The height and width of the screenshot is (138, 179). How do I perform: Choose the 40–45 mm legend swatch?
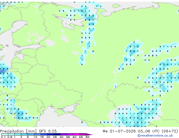pos(77,134)
